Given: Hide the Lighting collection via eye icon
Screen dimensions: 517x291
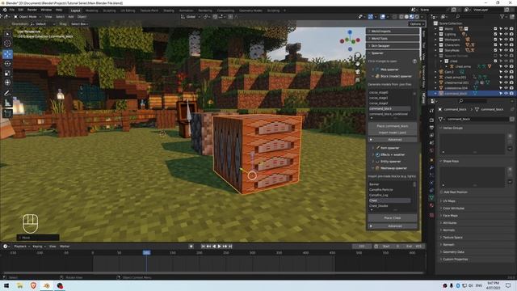Looking at the screenshot, I should 506,34.
